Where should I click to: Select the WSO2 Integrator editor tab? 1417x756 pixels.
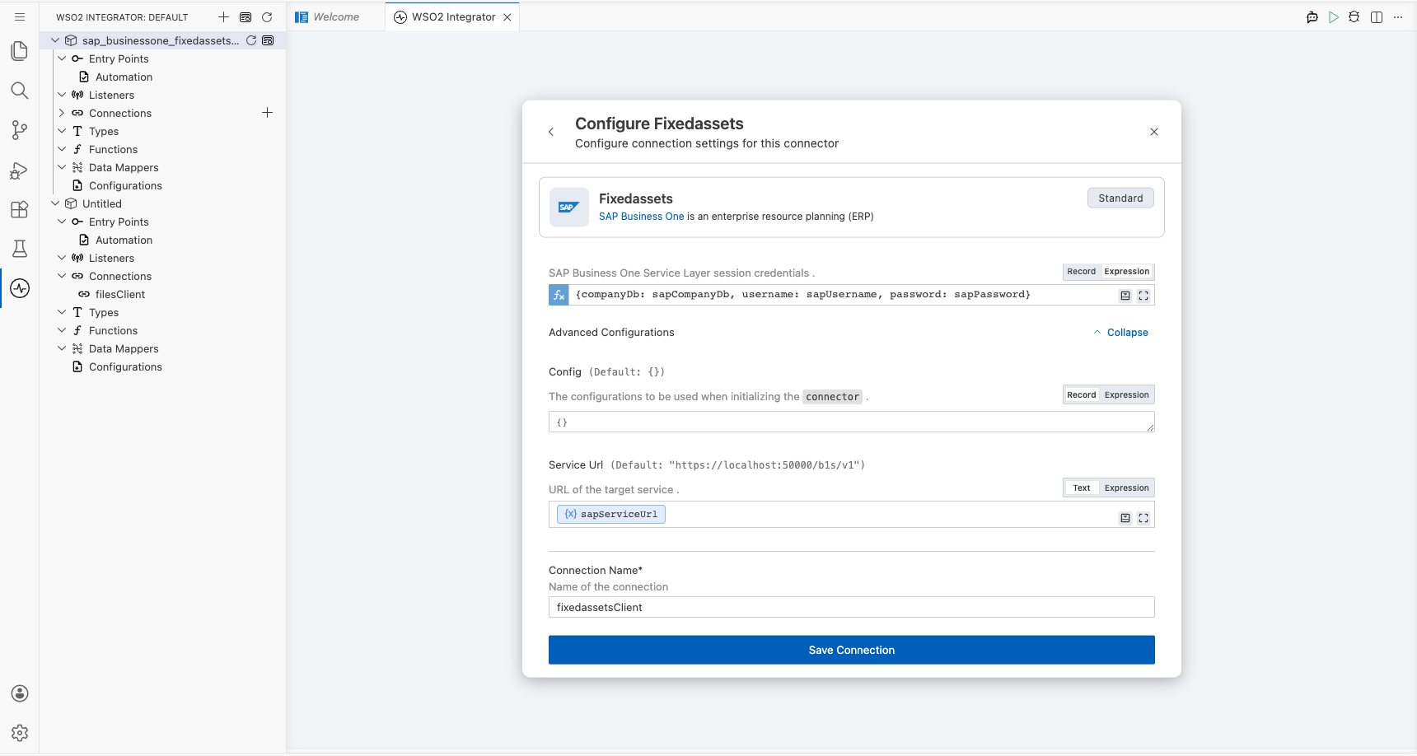point(453,17)
